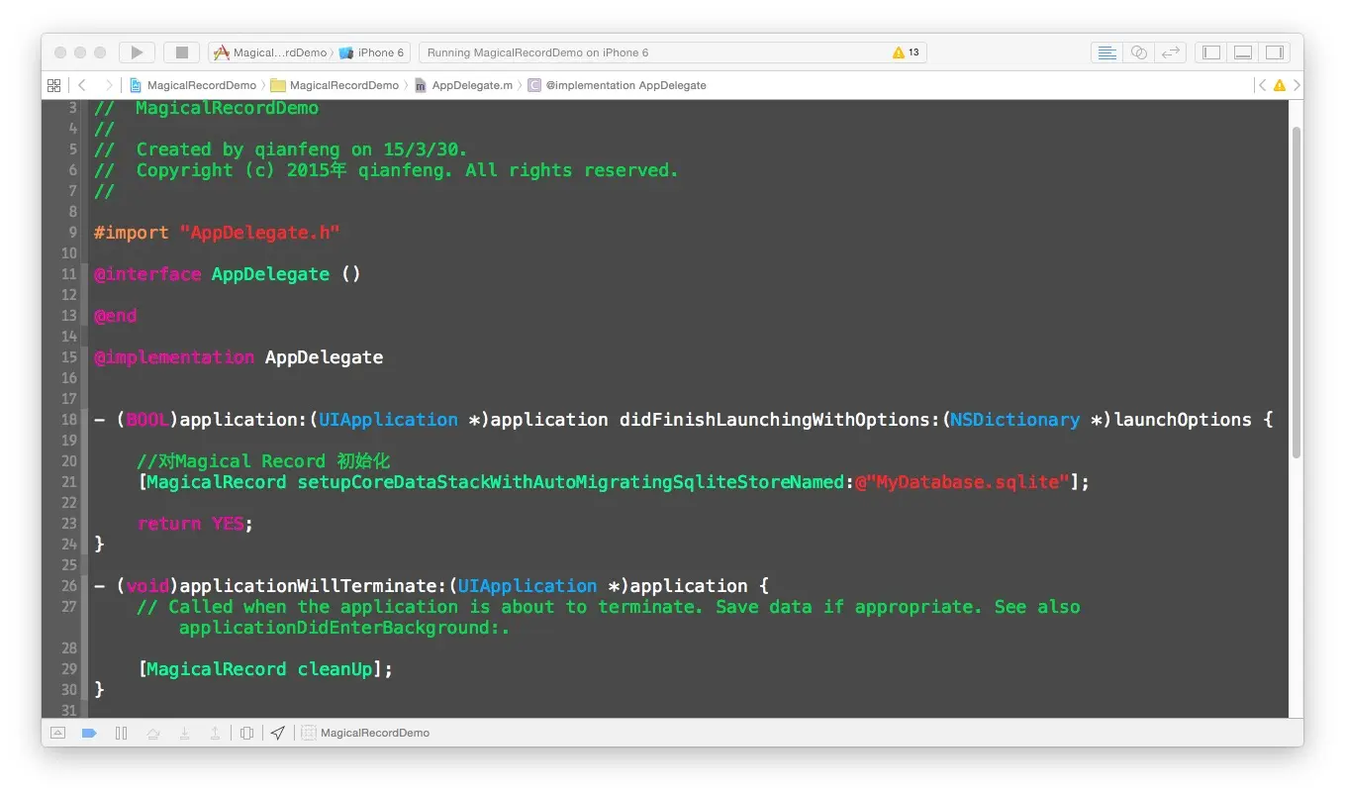Click the @end keyword on line 13
1345x796 pixels.
(x=116, y=316)
